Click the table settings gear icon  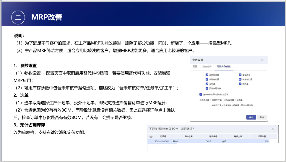pos(151,136)
